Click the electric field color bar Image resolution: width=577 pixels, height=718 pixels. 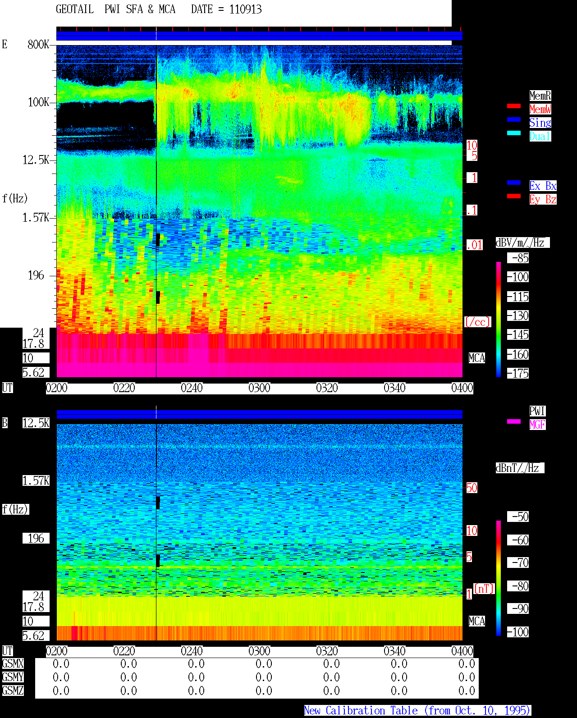coord(499,319)
